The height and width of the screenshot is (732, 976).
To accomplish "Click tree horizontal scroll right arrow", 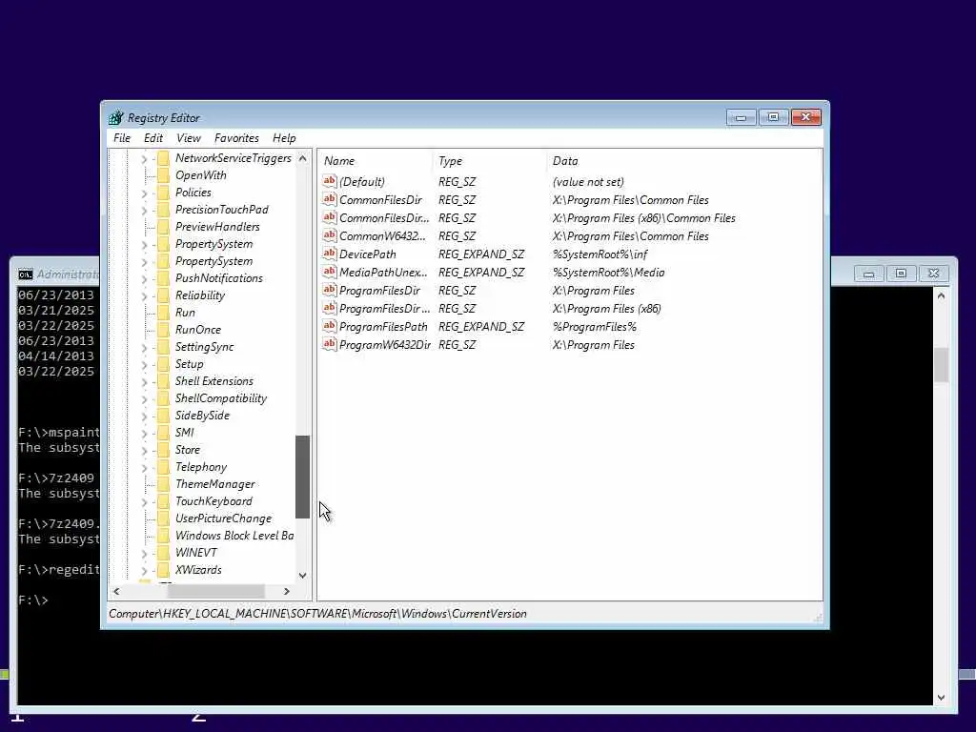I will pos(286,591).
